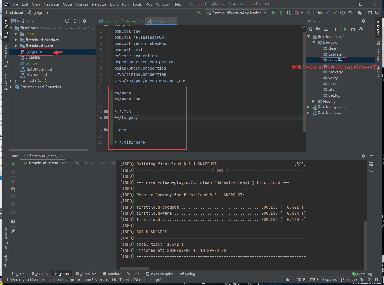
Task: Open the VCS menu
Action: point(149,4)
